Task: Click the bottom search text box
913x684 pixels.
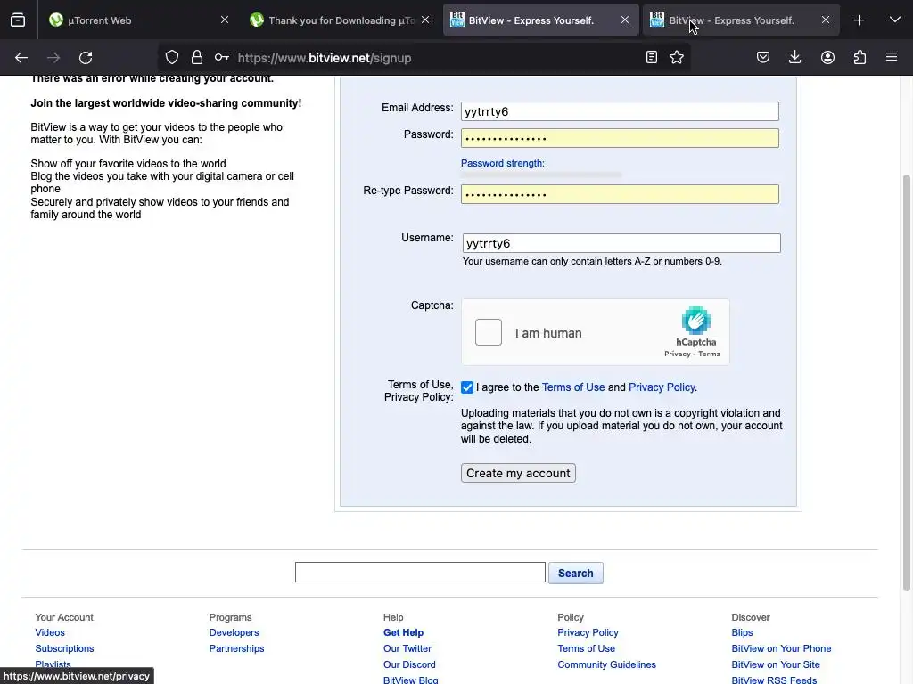Action: pos(420,573)
